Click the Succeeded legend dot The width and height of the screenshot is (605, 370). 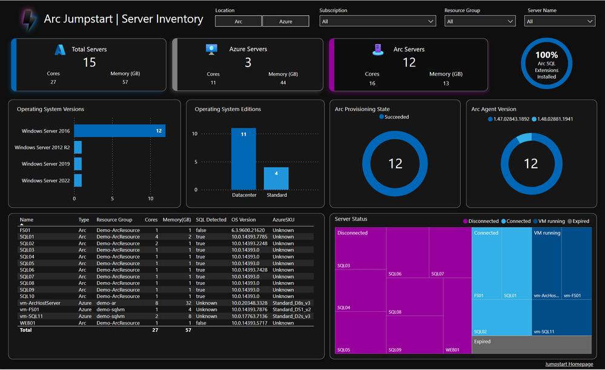coord(381,116)
